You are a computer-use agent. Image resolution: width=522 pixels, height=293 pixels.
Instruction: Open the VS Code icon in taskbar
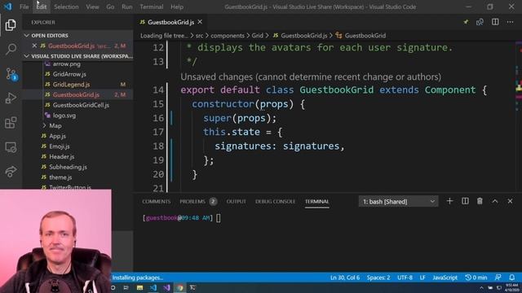[153, 287]
